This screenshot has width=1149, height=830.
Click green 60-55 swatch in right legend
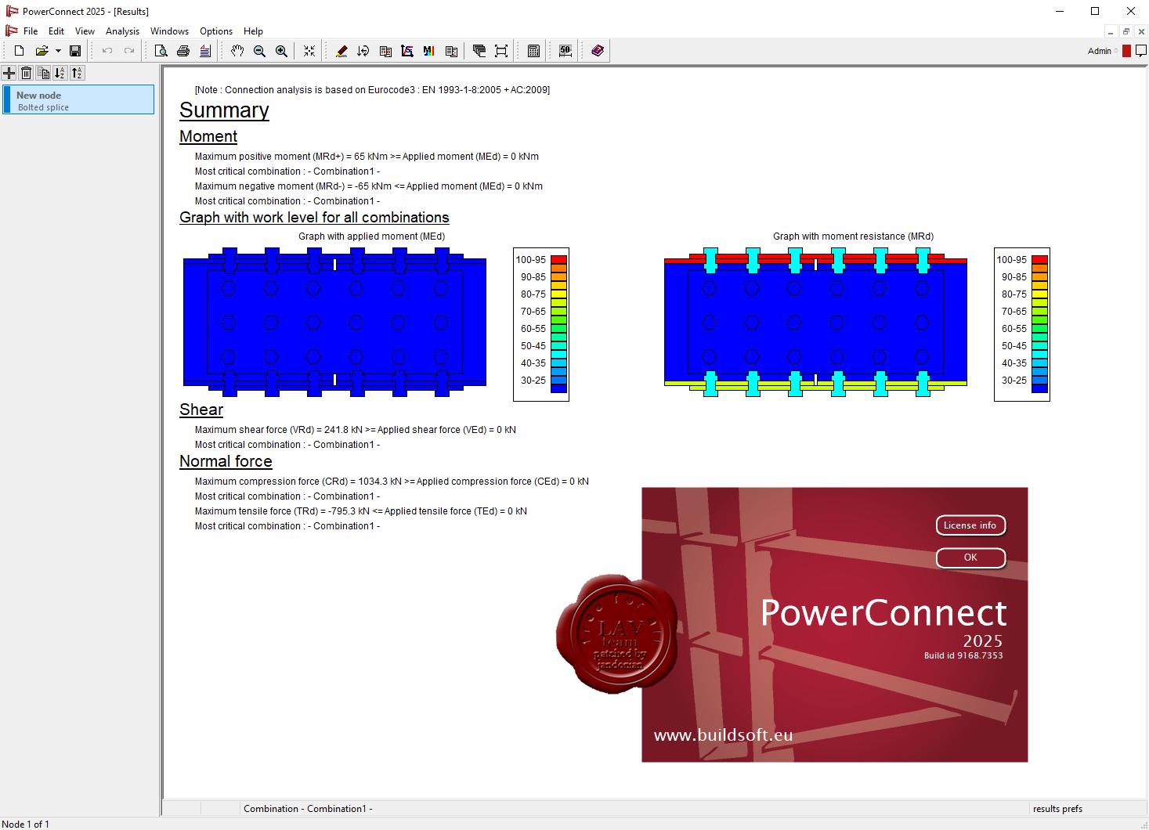pos(1039,329)
